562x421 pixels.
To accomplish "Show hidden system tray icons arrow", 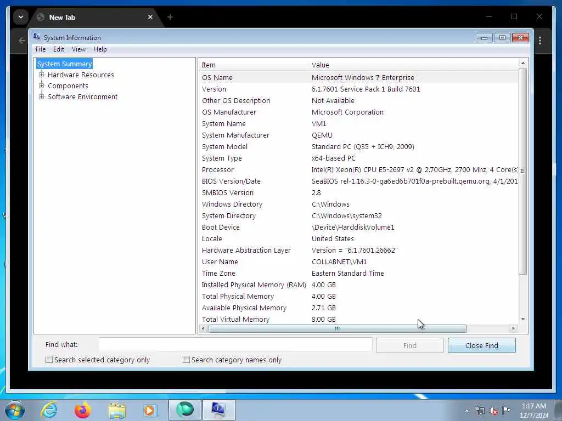I will [467, 411].
